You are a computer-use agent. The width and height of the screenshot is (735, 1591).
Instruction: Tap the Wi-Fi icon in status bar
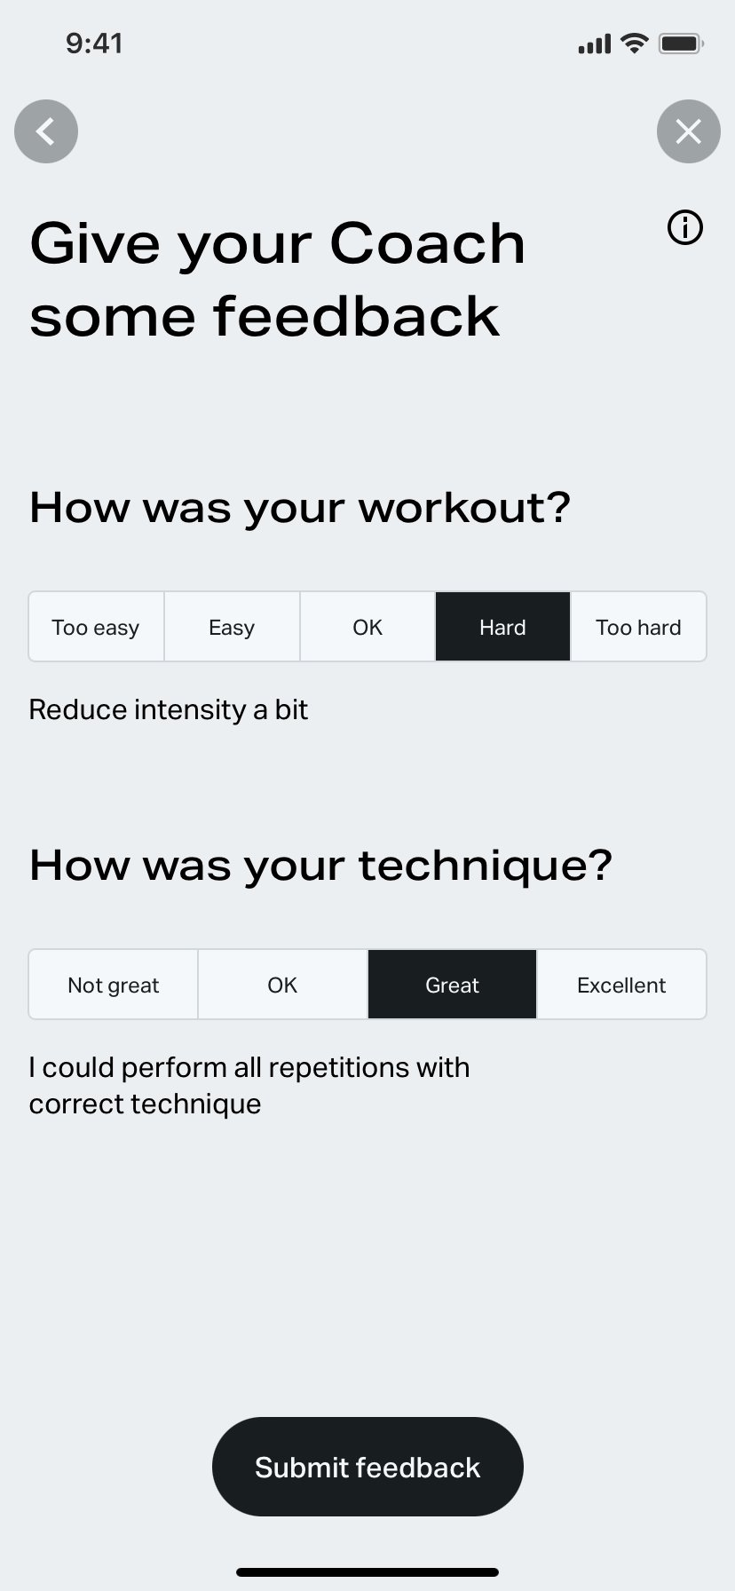[x=633, y=43]
